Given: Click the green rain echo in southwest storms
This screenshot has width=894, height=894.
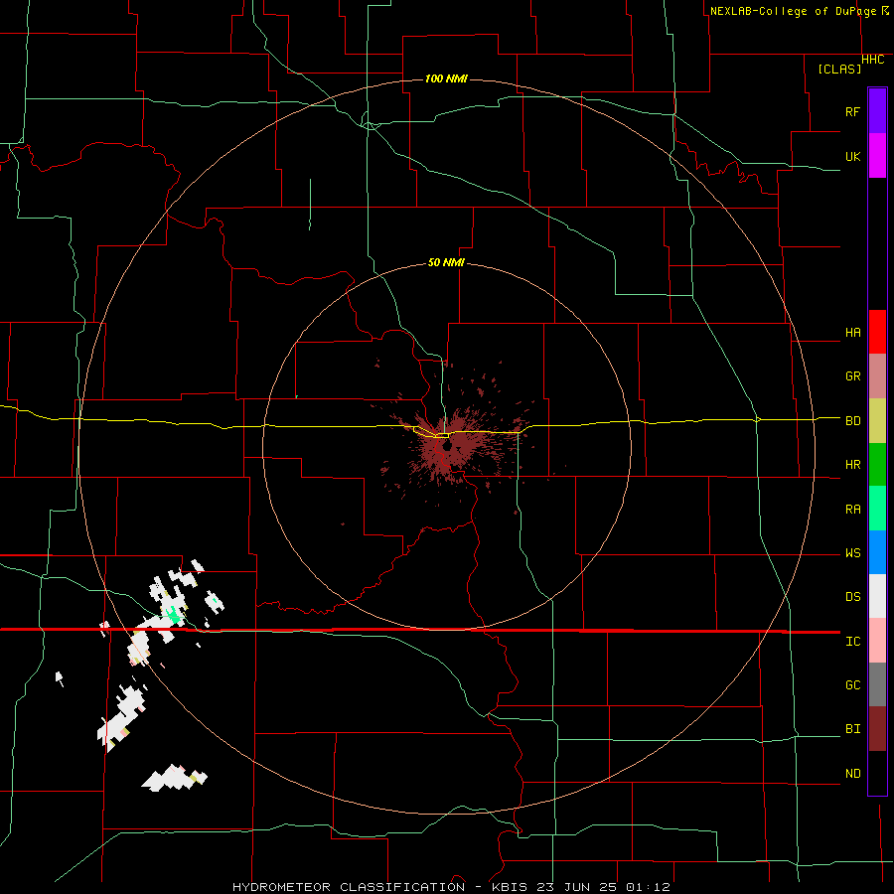Looking at the screenshot, I should click(173, 615).
